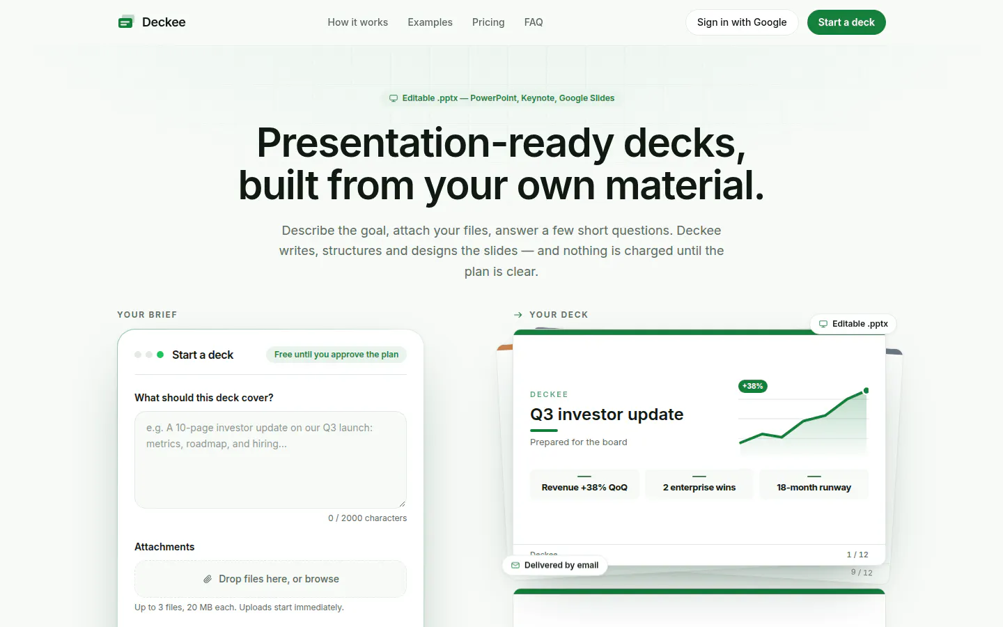Image resolution: width=1003 pixels, height=627 pixels.
Task: Browse files in the drop zone
Action: coord(270,579)
